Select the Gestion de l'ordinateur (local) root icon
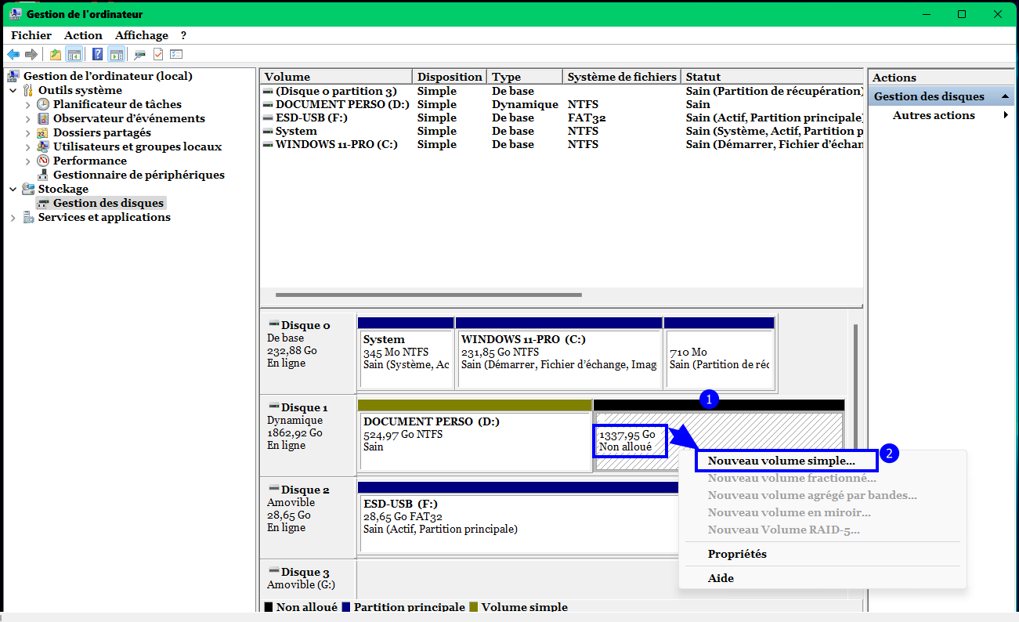 click(x=14, y=76)
